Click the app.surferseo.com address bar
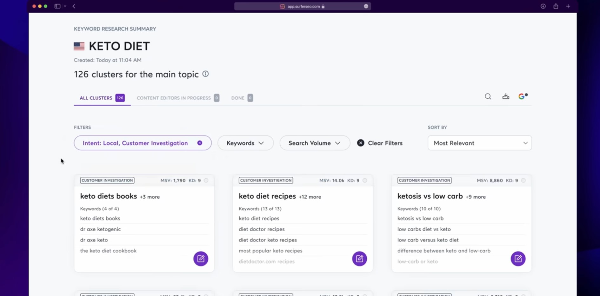The image size is (600, 296). click(x=303, y=6)
